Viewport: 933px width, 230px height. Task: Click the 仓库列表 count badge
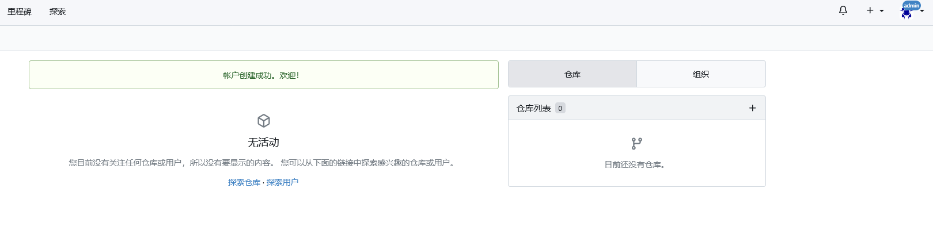(x=560, y=108)
